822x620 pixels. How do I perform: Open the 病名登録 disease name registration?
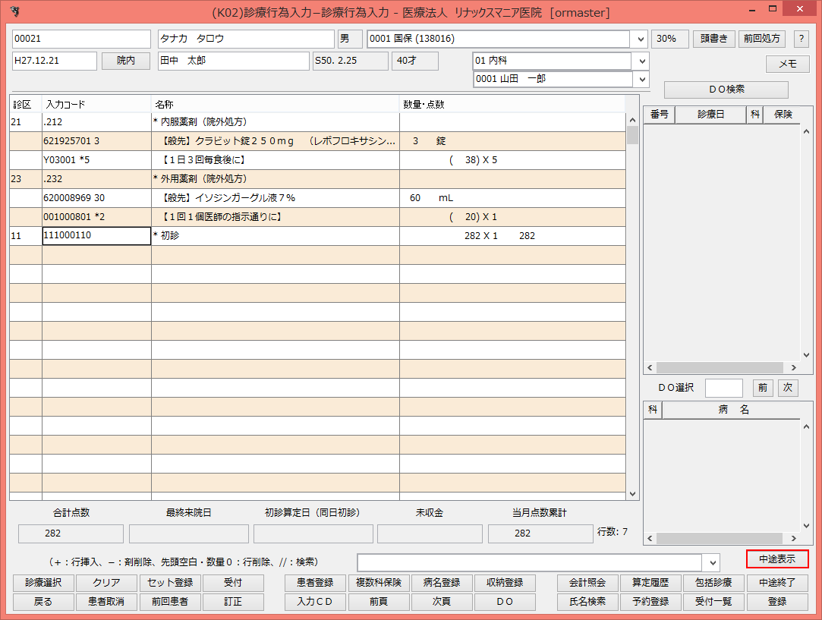(x=441, y=582)
